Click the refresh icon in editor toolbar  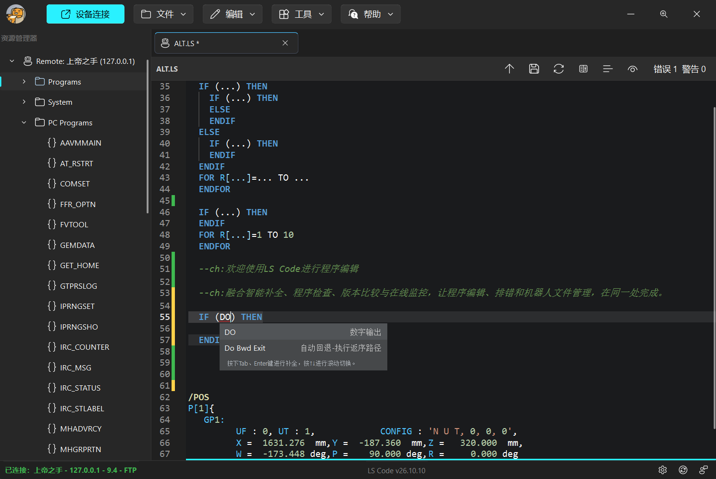coord(558,69)
